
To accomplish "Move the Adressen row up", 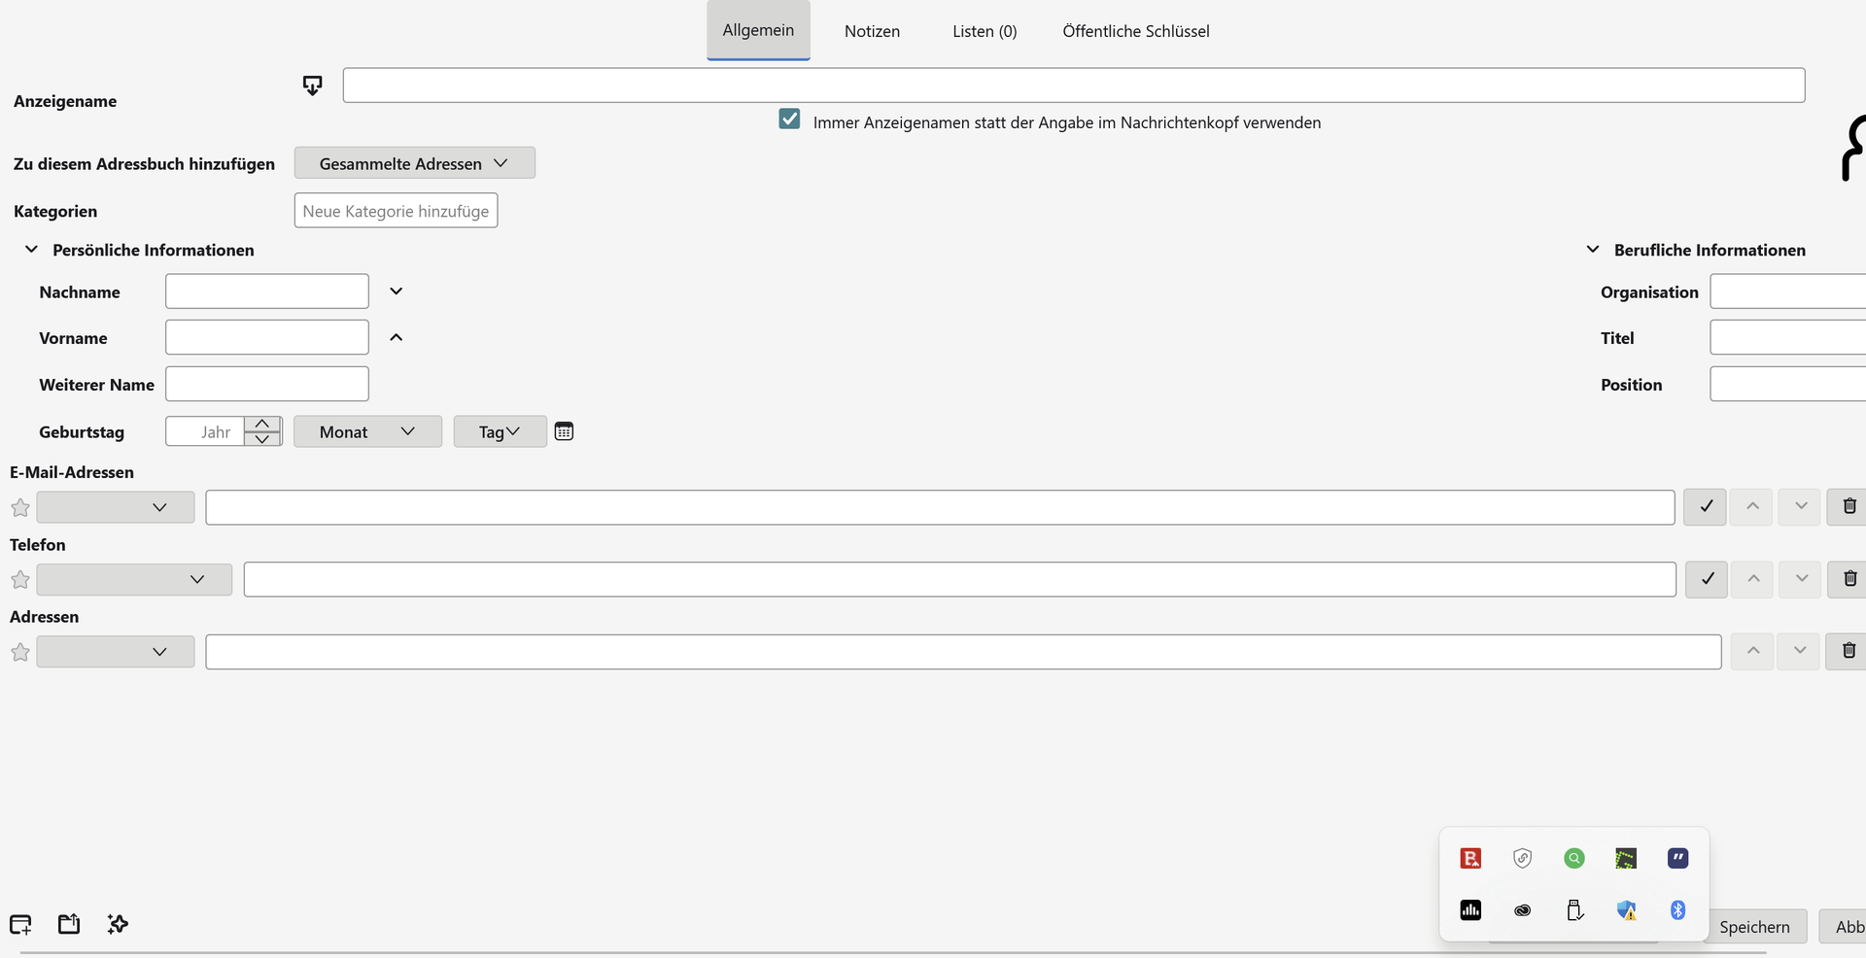I will [1752, 651].
